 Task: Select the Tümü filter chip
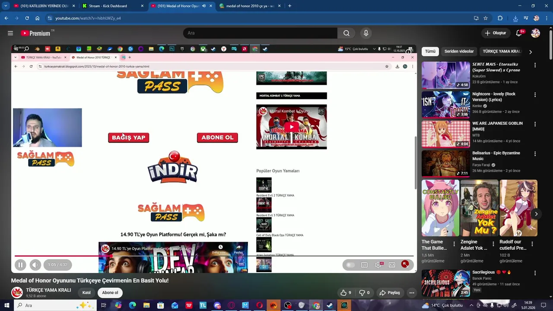pos(430,51)
